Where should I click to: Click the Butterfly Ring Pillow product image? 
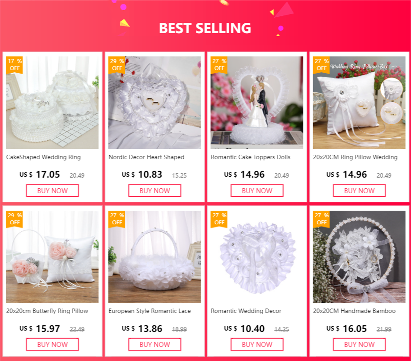(52, 257)
